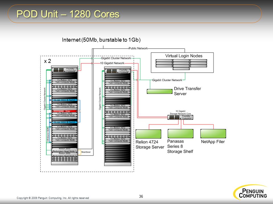The height and width of the screenshot is (204, 273).
Task: Click the "Infiniband SDR" vertical label
Action: pyautogui.click(x=48, y=134)
